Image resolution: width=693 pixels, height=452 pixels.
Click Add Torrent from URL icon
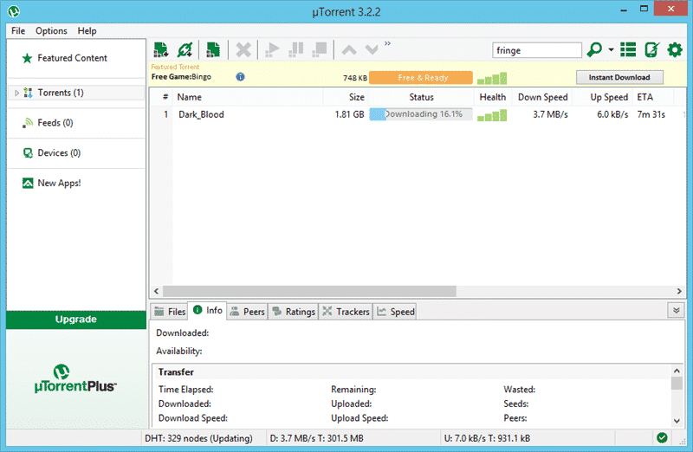185,50
